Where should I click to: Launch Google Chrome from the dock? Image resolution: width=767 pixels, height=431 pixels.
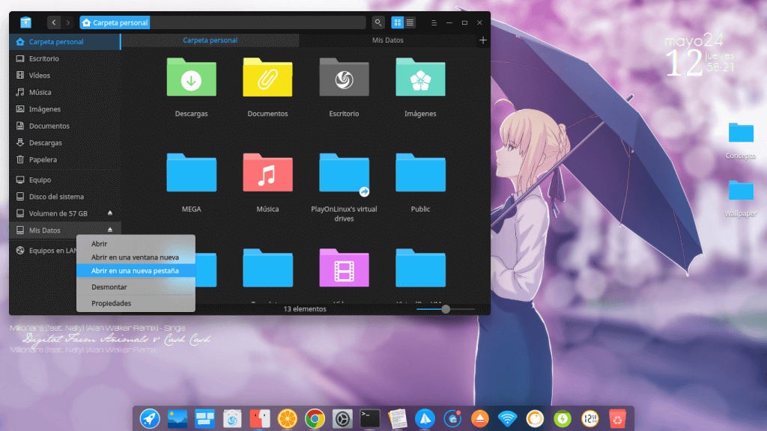[315, 418]
